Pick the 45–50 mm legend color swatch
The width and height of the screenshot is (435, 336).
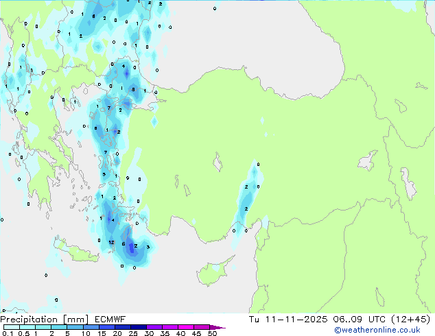click(202, 327)
